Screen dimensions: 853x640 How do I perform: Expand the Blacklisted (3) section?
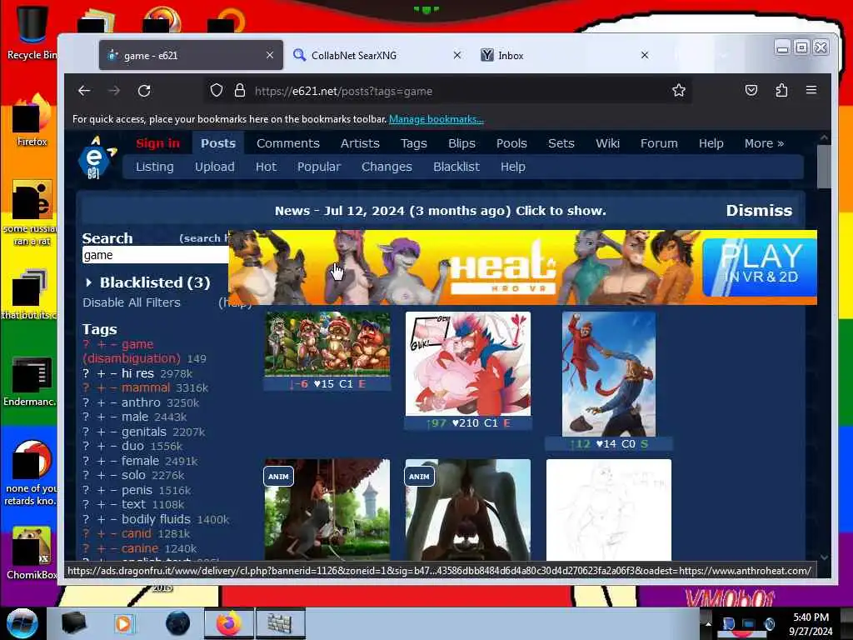(x=148, y=282)
